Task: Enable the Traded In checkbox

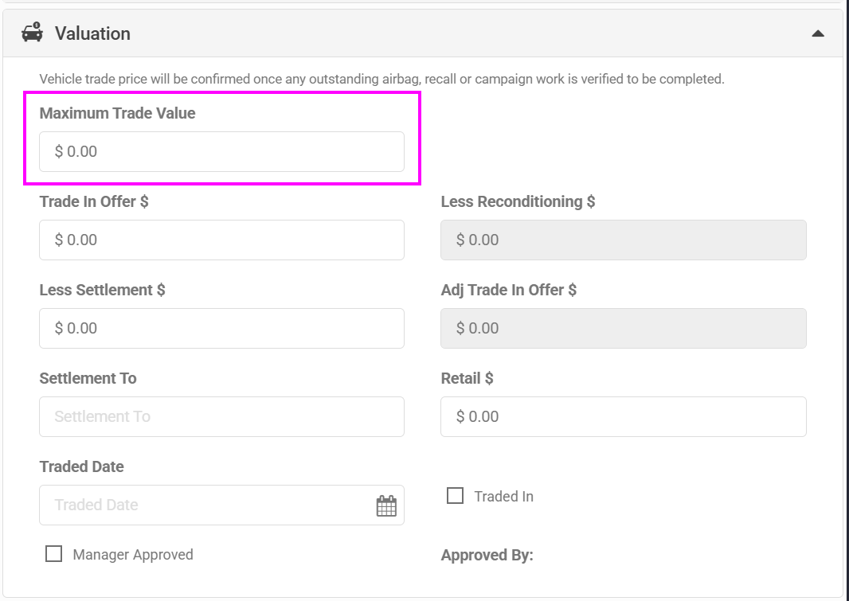Action: [x=455, y=495]
